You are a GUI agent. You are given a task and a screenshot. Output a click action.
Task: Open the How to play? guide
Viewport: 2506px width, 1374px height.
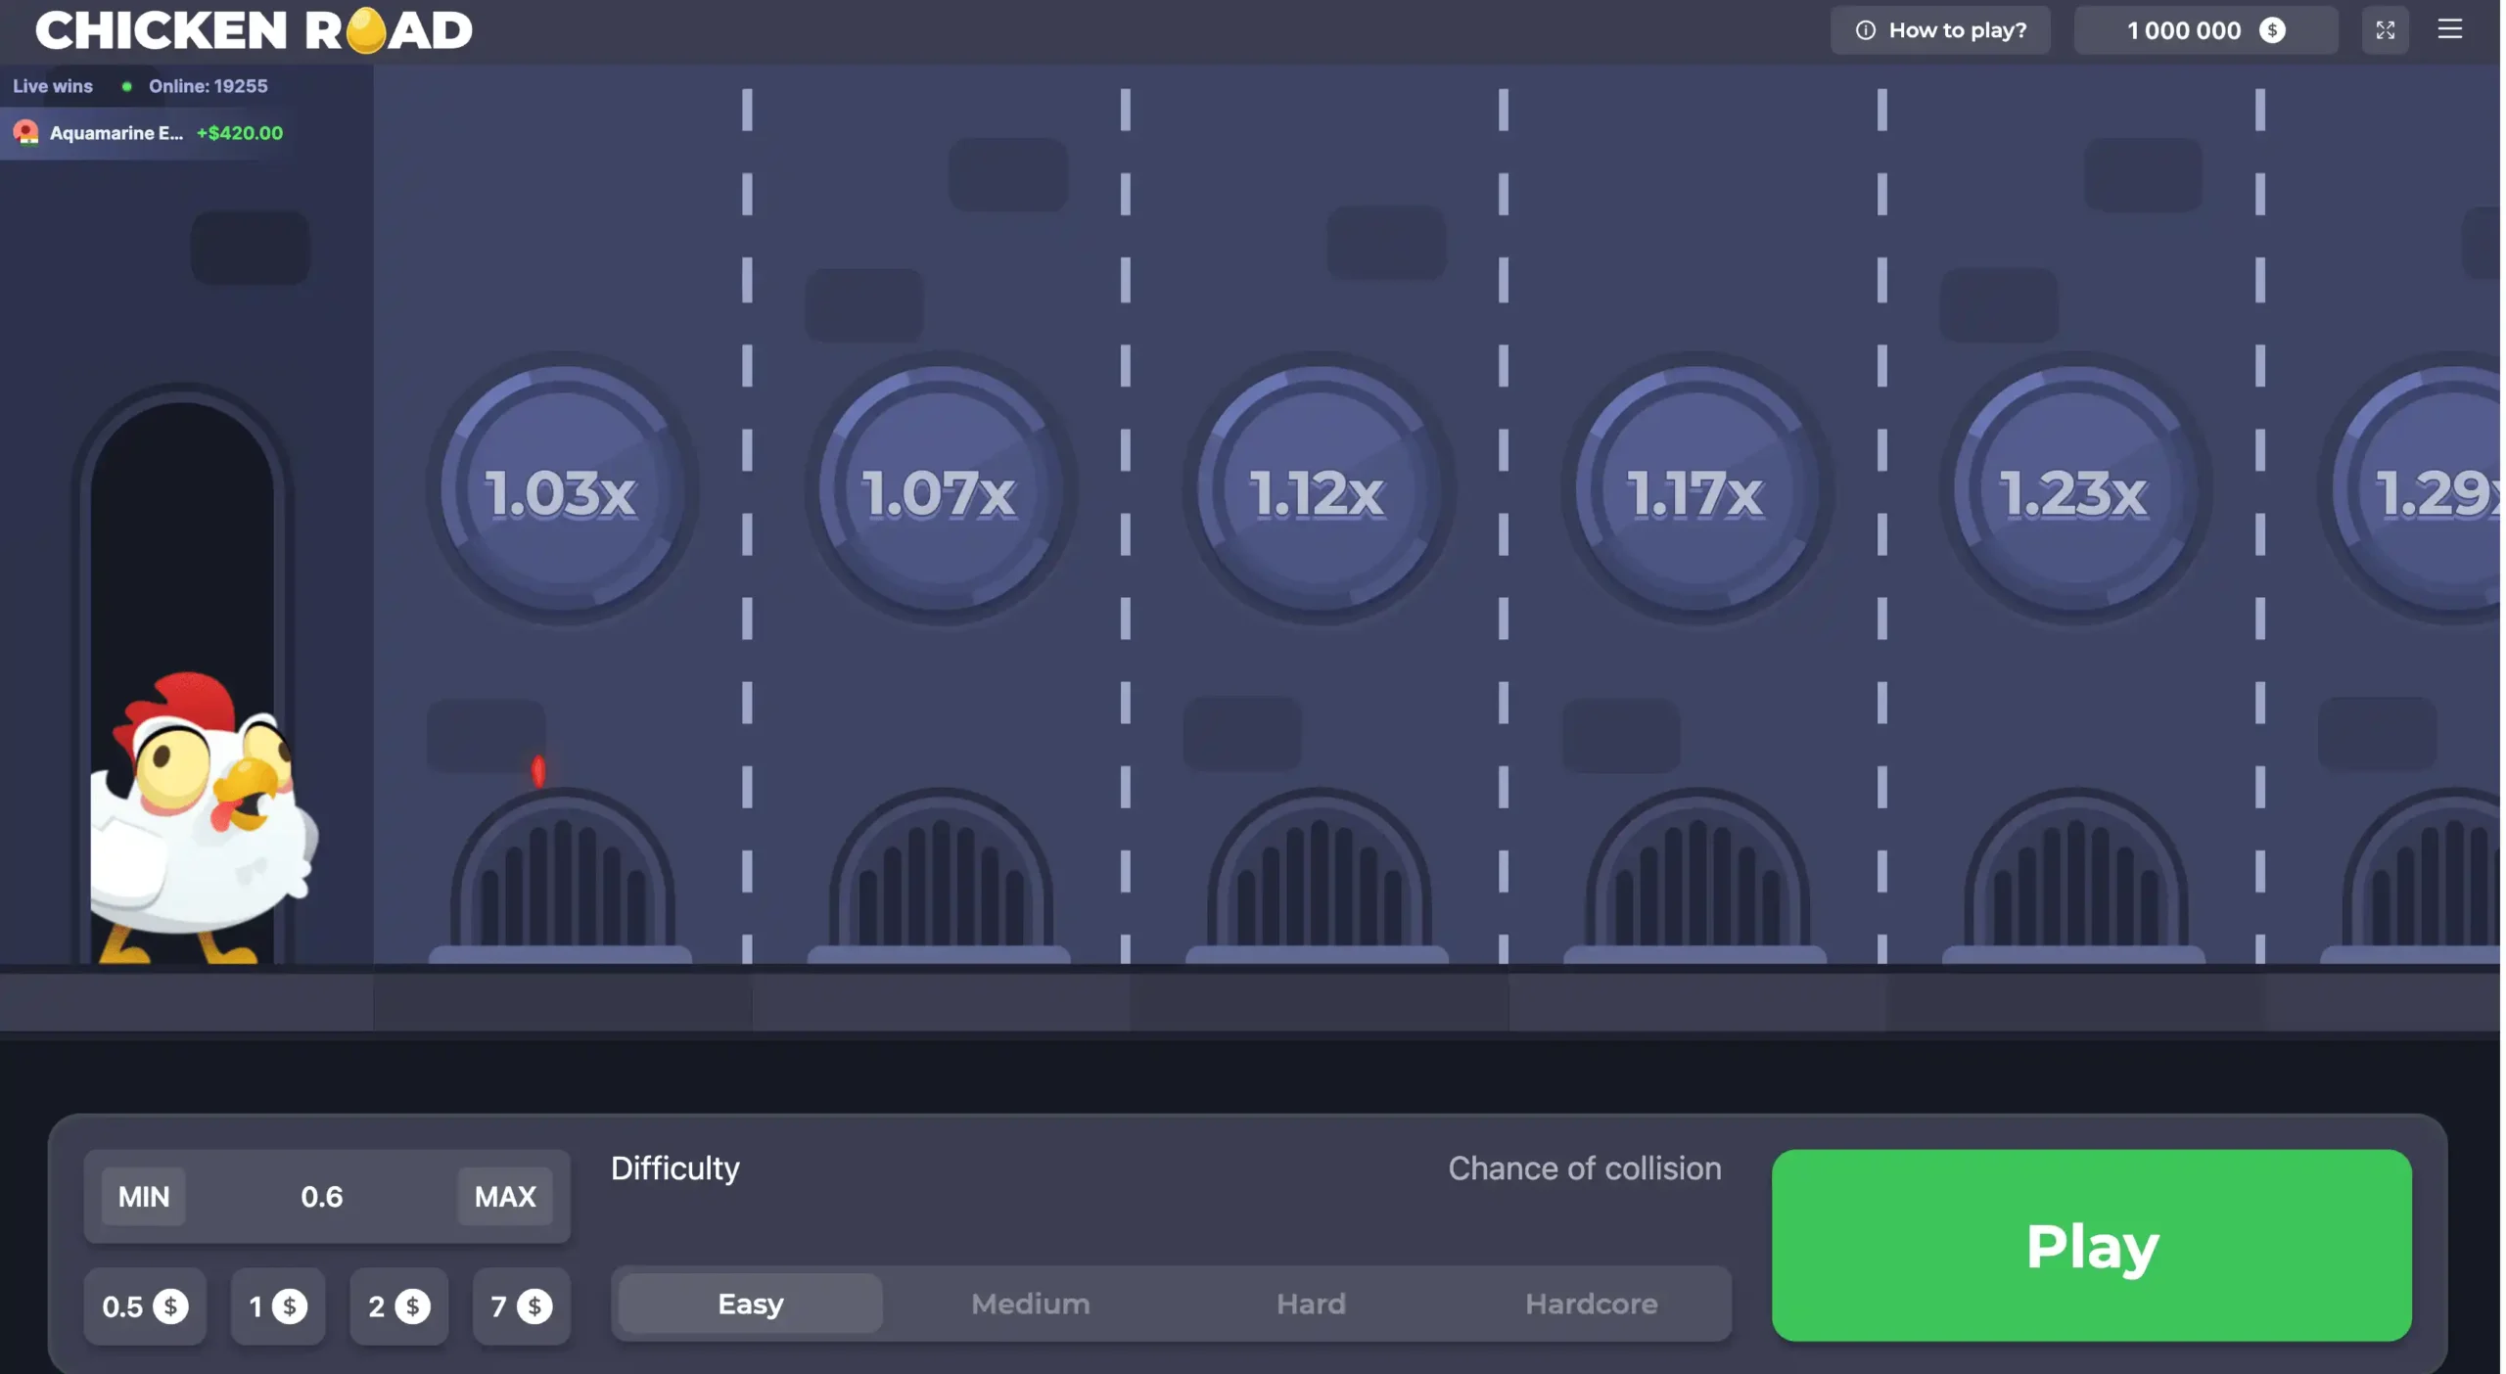[x=1940, y=30]
